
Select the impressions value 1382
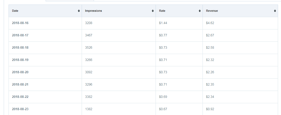[89, 109]
